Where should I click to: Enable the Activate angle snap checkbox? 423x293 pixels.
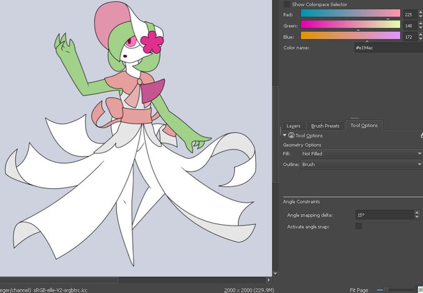359,226
